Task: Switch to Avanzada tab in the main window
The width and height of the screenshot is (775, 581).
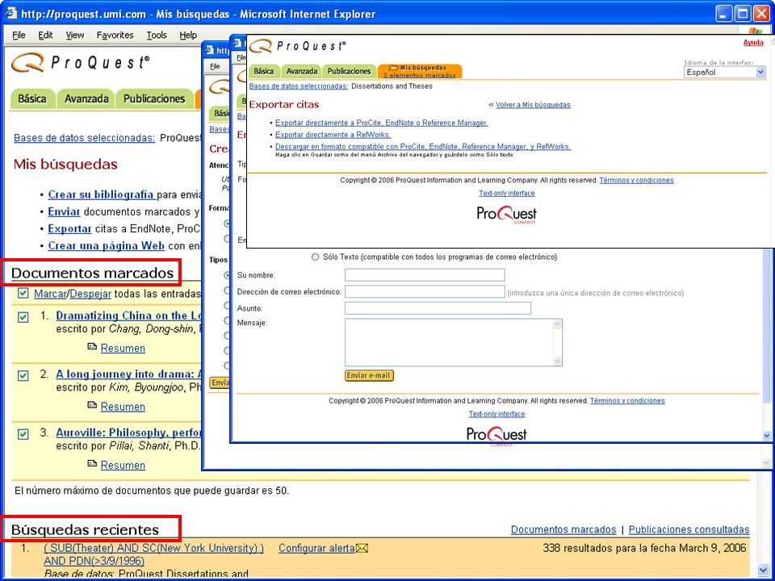Action: [x=86, y=98]
